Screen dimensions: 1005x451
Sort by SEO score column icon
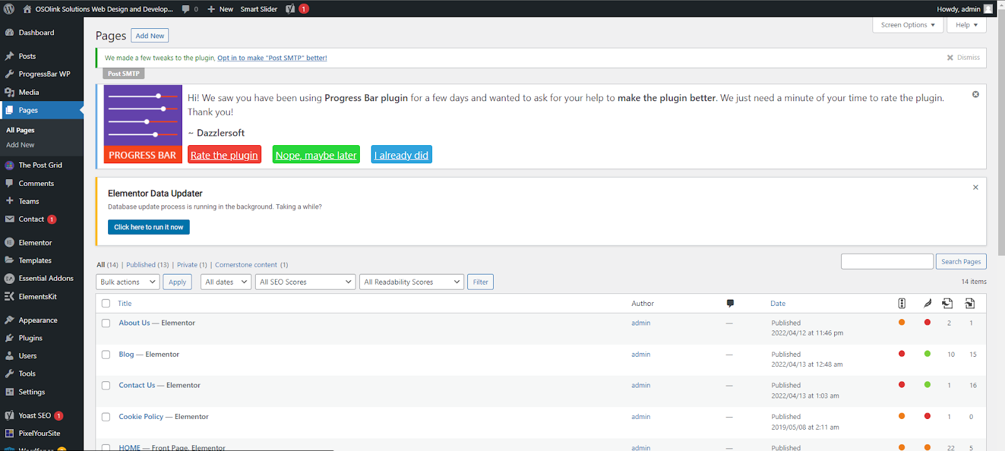pos(901,303)
